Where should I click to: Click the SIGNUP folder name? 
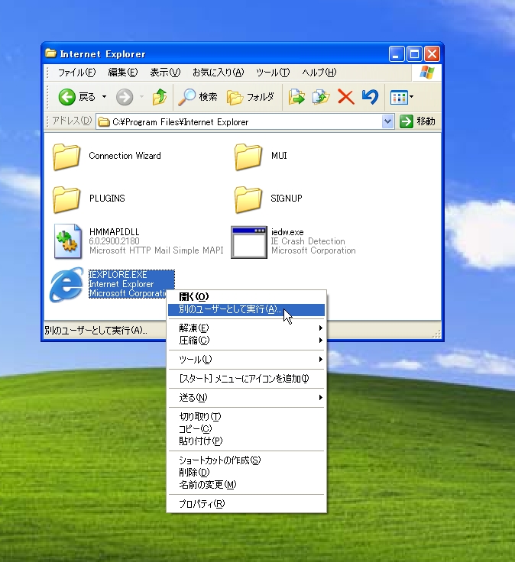click(x=287, y=199)
